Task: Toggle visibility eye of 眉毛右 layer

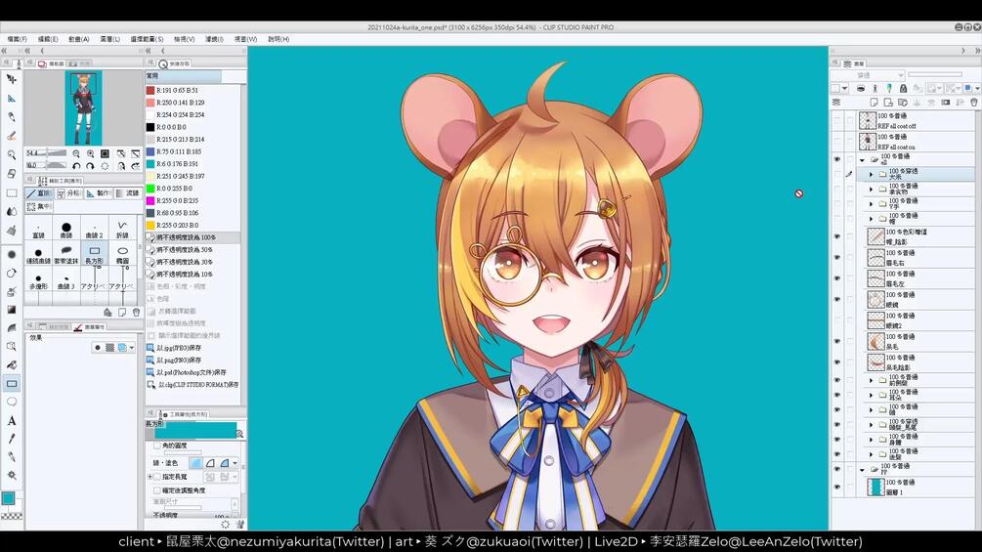Action: pos(836,257)
